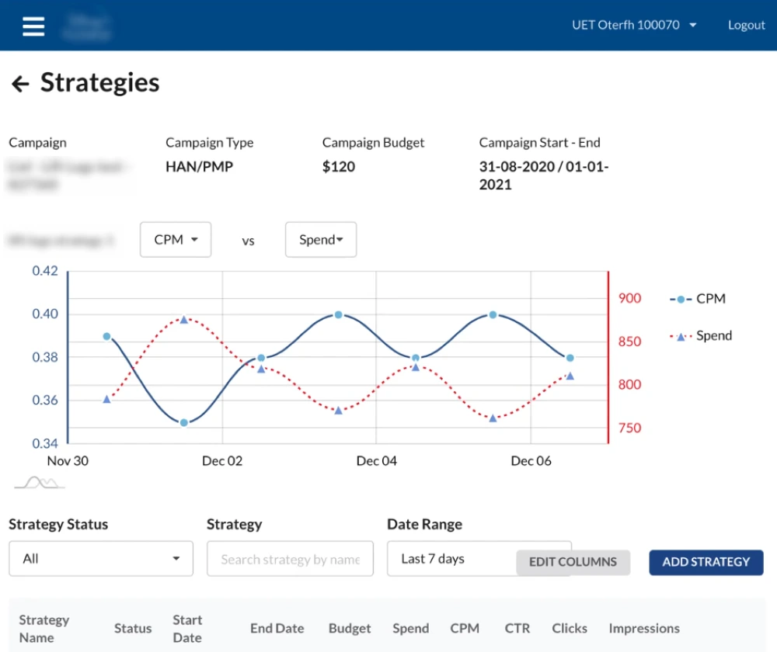Viewport: 777px width, 652px height.
Task: Open the hamburger navigation menu
Action: click(33, 26)
